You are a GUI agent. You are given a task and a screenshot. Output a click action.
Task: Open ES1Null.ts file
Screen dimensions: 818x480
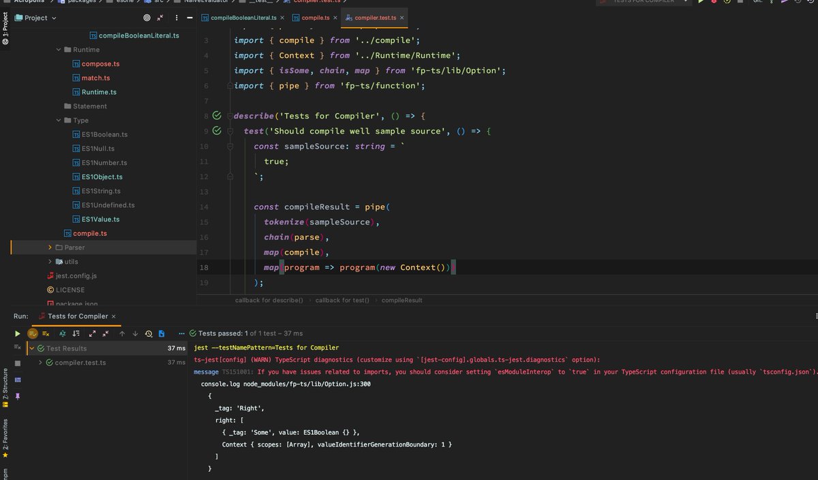[93, 149]
